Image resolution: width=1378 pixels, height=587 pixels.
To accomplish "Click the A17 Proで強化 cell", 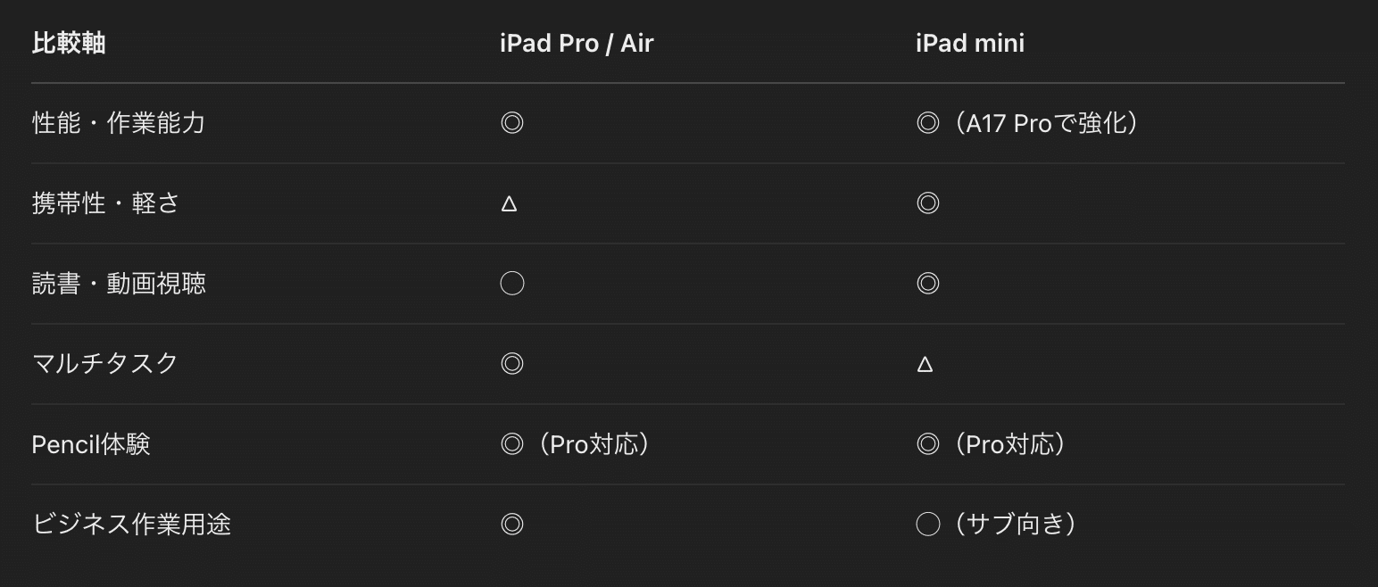I will [x=1029, y=123].
